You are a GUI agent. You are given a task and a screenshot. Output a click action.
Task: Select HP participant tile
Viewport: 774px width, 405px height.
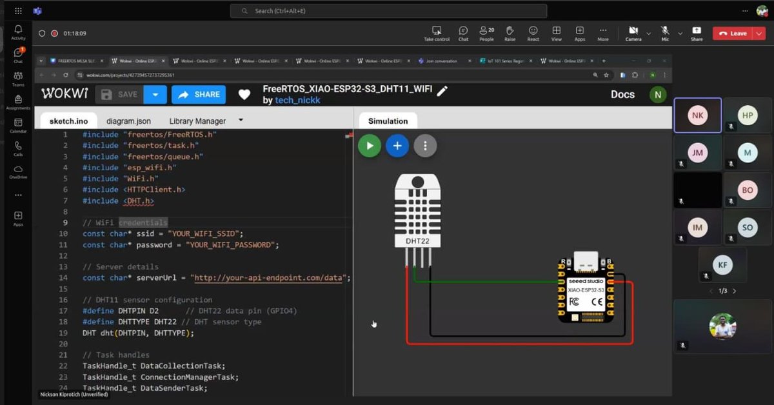(x=748, y=115)
